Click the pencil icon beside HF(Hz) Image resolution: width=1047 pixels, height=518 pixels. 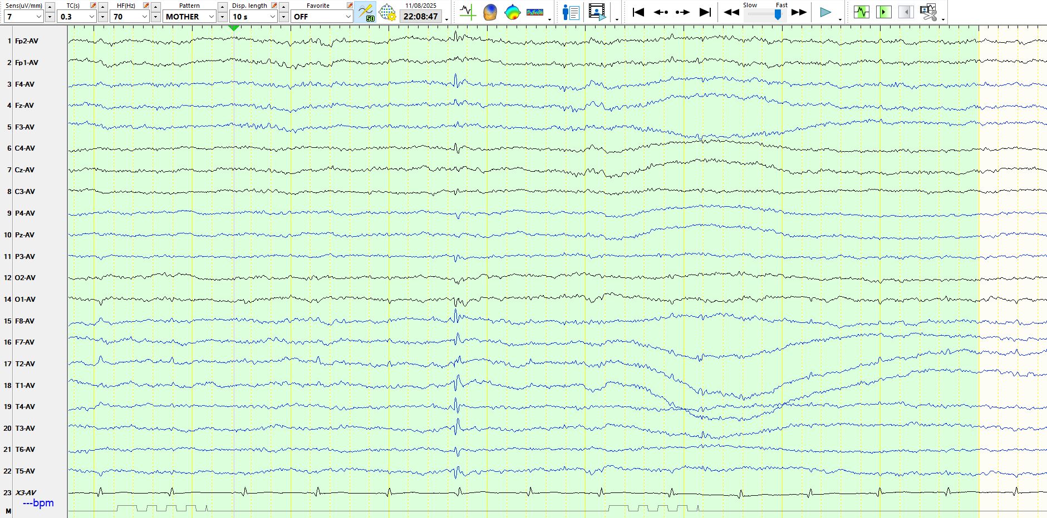click(146, 6)
